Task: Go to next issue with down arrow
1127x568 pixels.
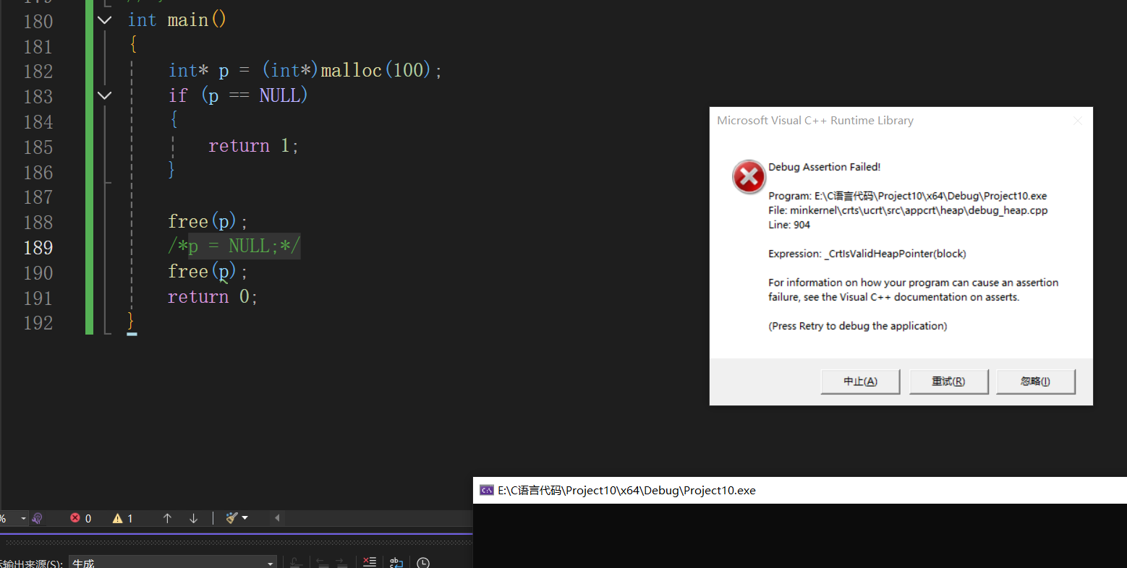Action: coord(193,518)
